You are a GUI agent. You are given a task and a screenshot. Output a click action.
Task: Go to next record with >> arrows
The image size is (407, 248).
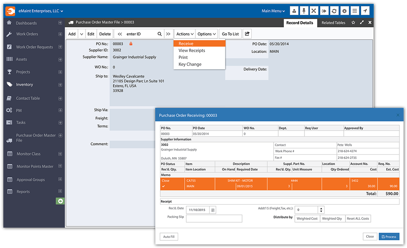click(x=168, y=34)
